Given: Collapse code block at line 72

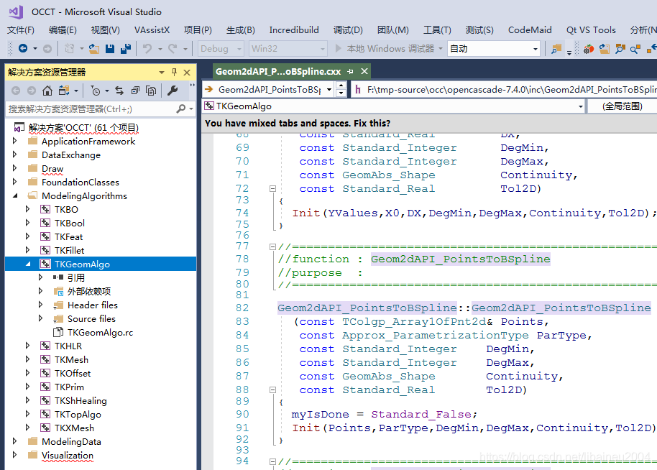Looking at the screenshot, I should point(272,189).
